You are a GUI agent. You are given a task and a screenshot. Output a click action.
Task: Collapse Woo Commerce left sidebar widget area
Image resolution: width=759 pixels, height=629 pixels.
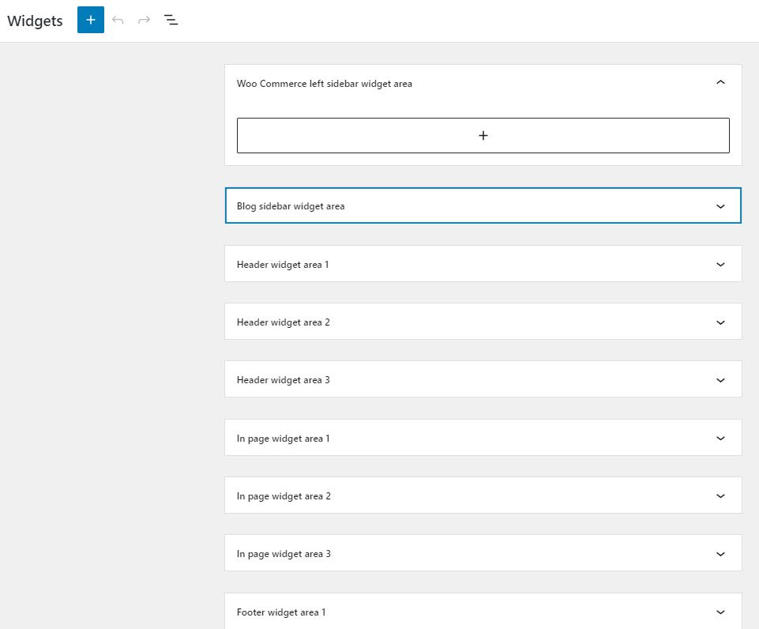tap(720, 83)
